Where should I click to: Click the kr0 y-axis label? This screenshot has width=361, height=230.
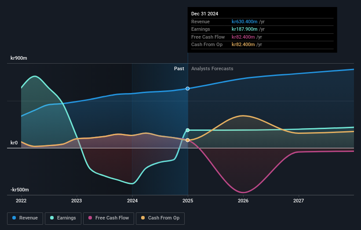pos(14,143)
